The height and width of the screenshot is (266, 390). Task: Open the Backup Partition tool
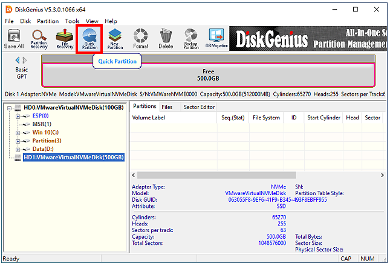(191, 39)
